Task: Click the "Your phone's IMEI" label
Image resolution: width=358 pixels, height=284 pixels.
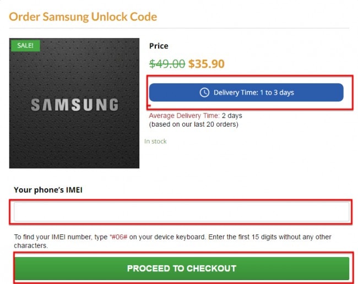Action: [x=48, y=190]
